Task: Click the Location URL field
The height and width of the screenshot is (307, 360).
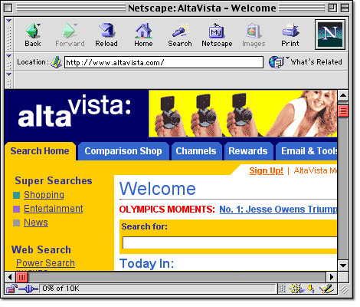Action: [164, 62]
